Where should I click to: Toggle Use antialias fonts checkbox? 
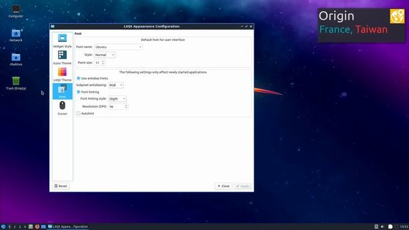[78, 78]
